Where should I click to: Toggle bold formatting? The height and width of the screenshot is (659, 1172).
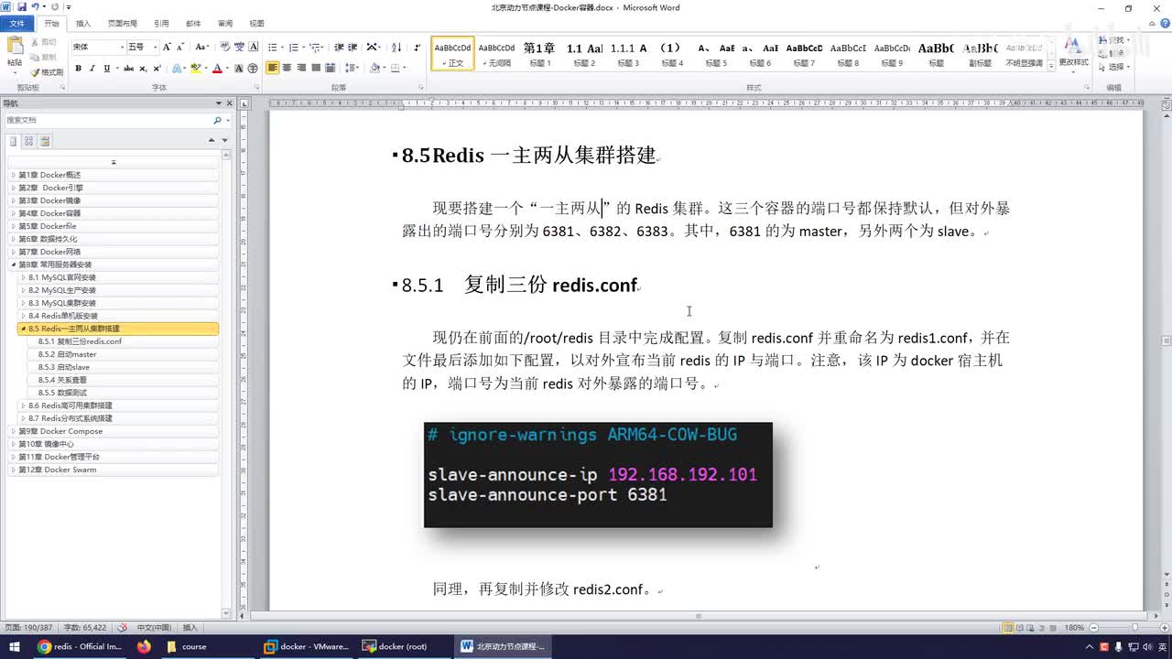pos(78,69)
